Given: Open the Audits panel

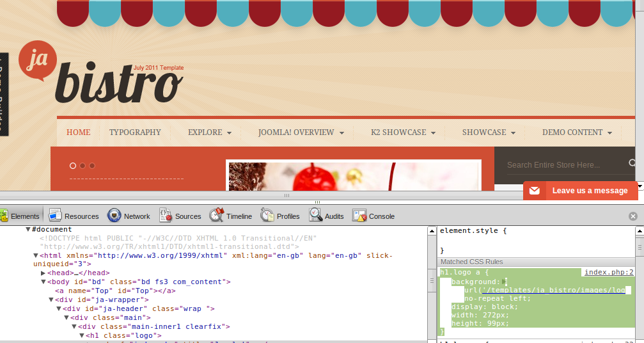Looking at the screenshot, I should coord(326,216).
